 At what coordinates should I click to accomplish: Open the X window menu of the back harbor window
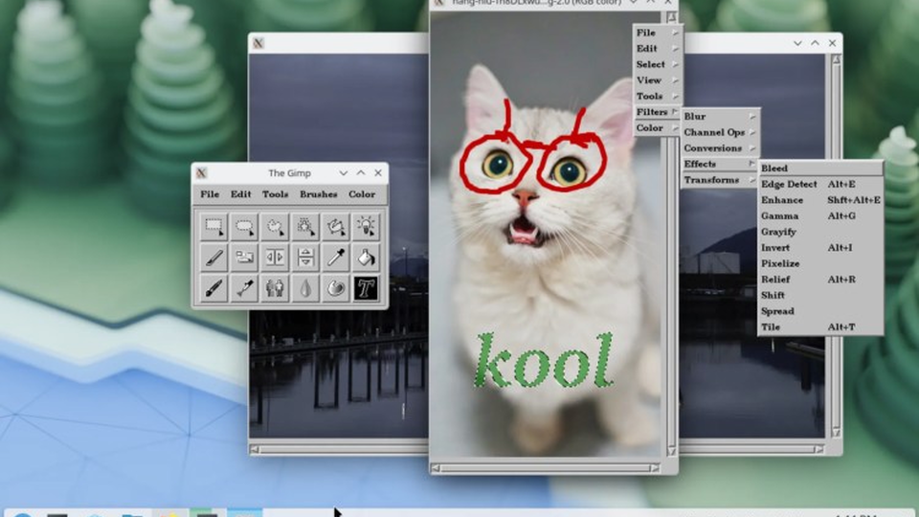tap(258, 43)
